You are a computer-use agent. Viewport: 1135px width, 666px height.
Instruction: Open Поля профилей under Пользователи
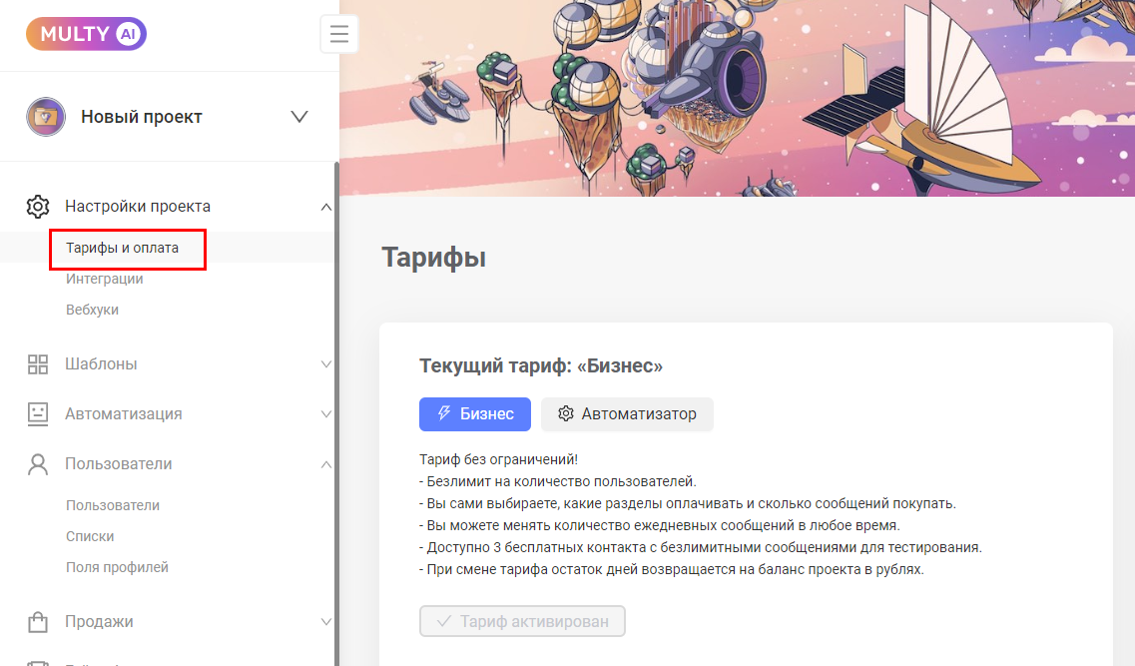pyautogui.click(x=117, y=567)
